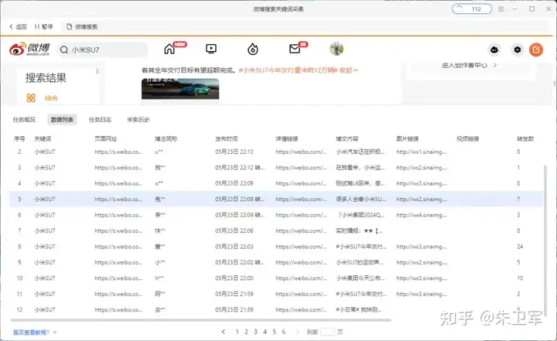Switch to the 任务日志 tab
557x341 pixels.
pos(100,120)
